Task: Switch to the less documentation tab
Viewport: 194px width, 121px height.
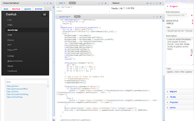Action: pos(6,9)
